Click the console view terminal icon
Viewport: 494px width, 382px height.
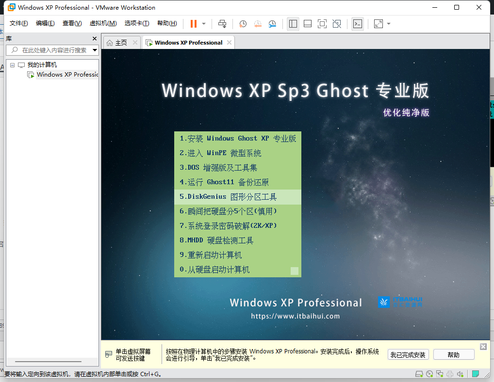pyautogui.click(x=357, y=24)
